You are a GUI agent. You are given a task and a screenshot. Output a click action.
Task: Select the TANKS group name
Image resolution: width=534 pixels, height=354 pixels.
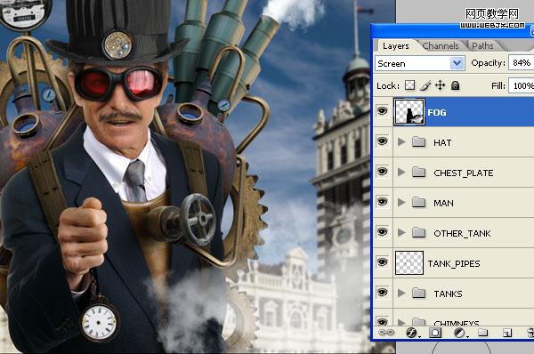point(448,294)
